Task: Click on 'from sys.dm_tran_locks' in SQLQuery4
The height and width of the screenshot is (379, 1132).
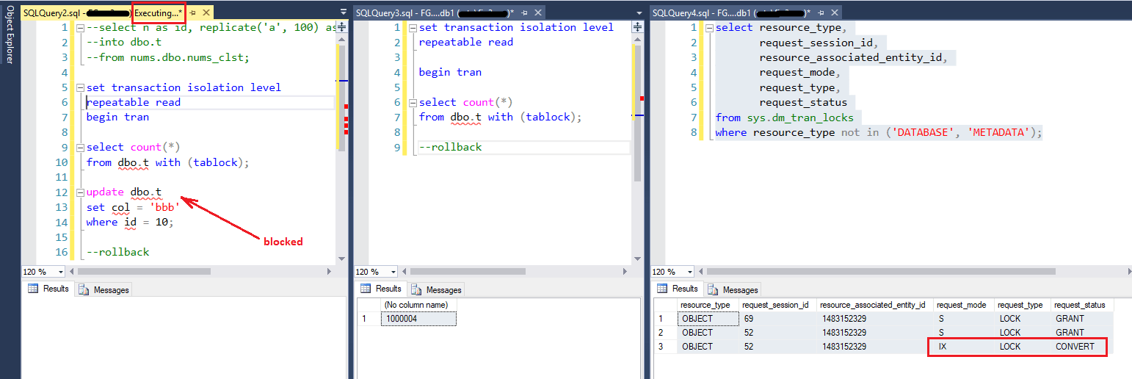Action: [784, 118]
